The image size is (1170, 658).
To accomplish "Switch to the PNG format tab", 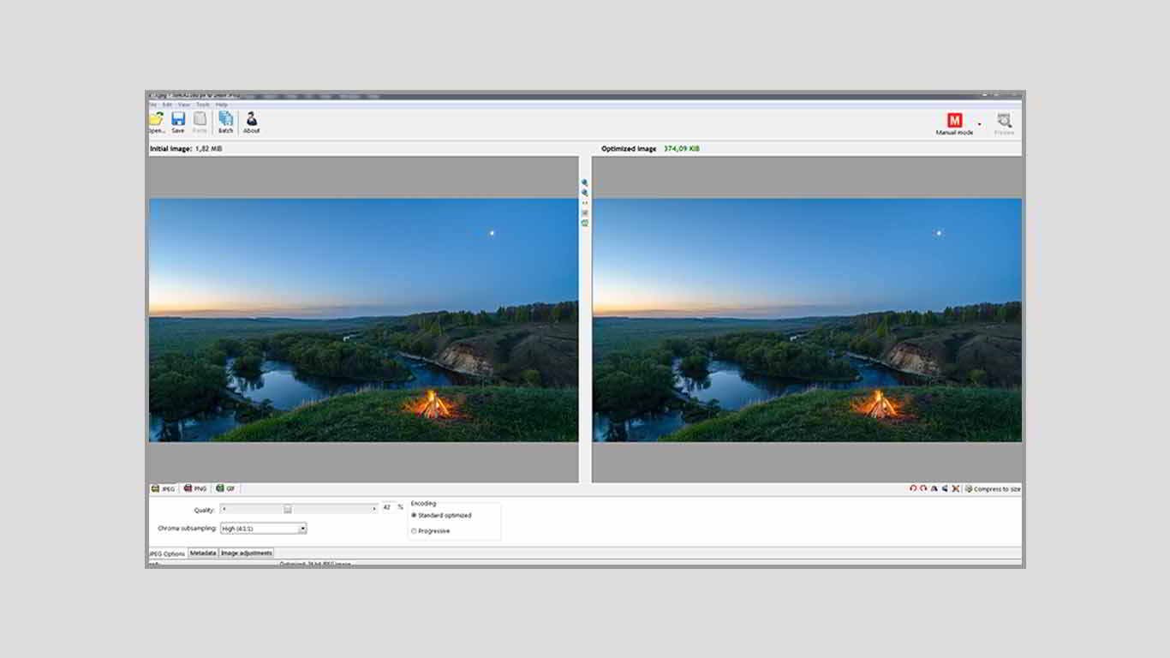I will (195, 488).
